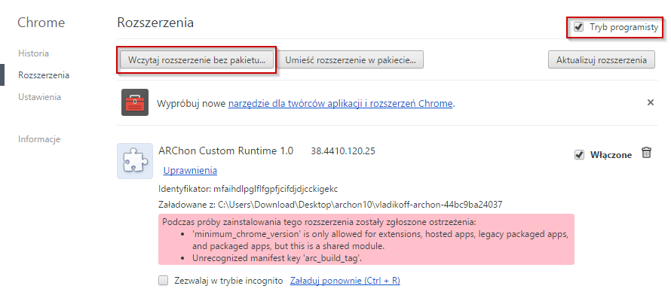
Task: Click Wczytaj rozszerzenie bez pakietu button
Action: click(197, 60)
